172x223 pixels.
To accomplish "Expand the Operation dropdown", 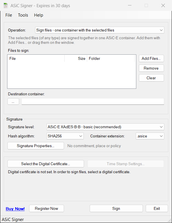I will 100,30.
